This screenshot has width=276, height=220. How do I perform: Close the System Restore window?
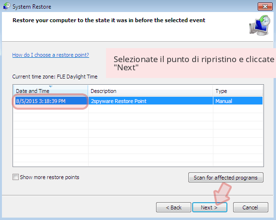pyautogui.click(x=265, y=7)
